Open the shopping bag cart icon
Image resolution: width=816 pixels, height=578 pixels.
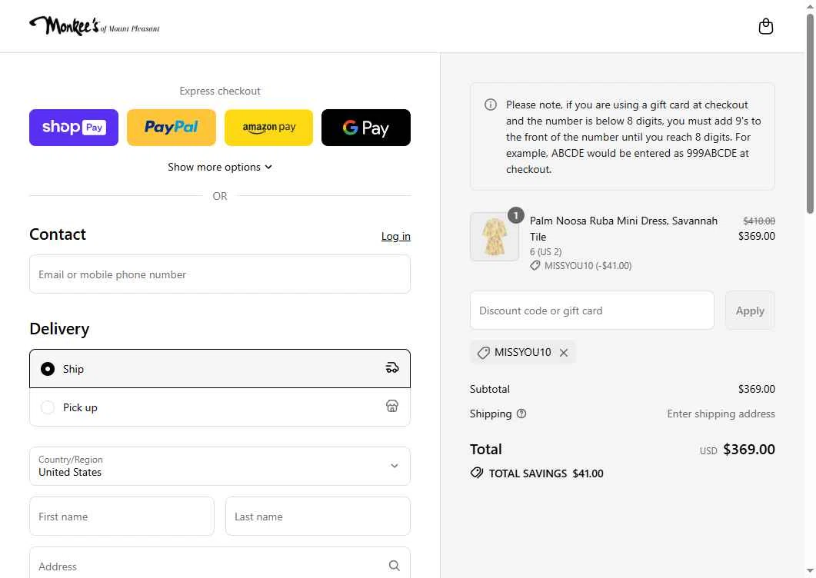765,26
